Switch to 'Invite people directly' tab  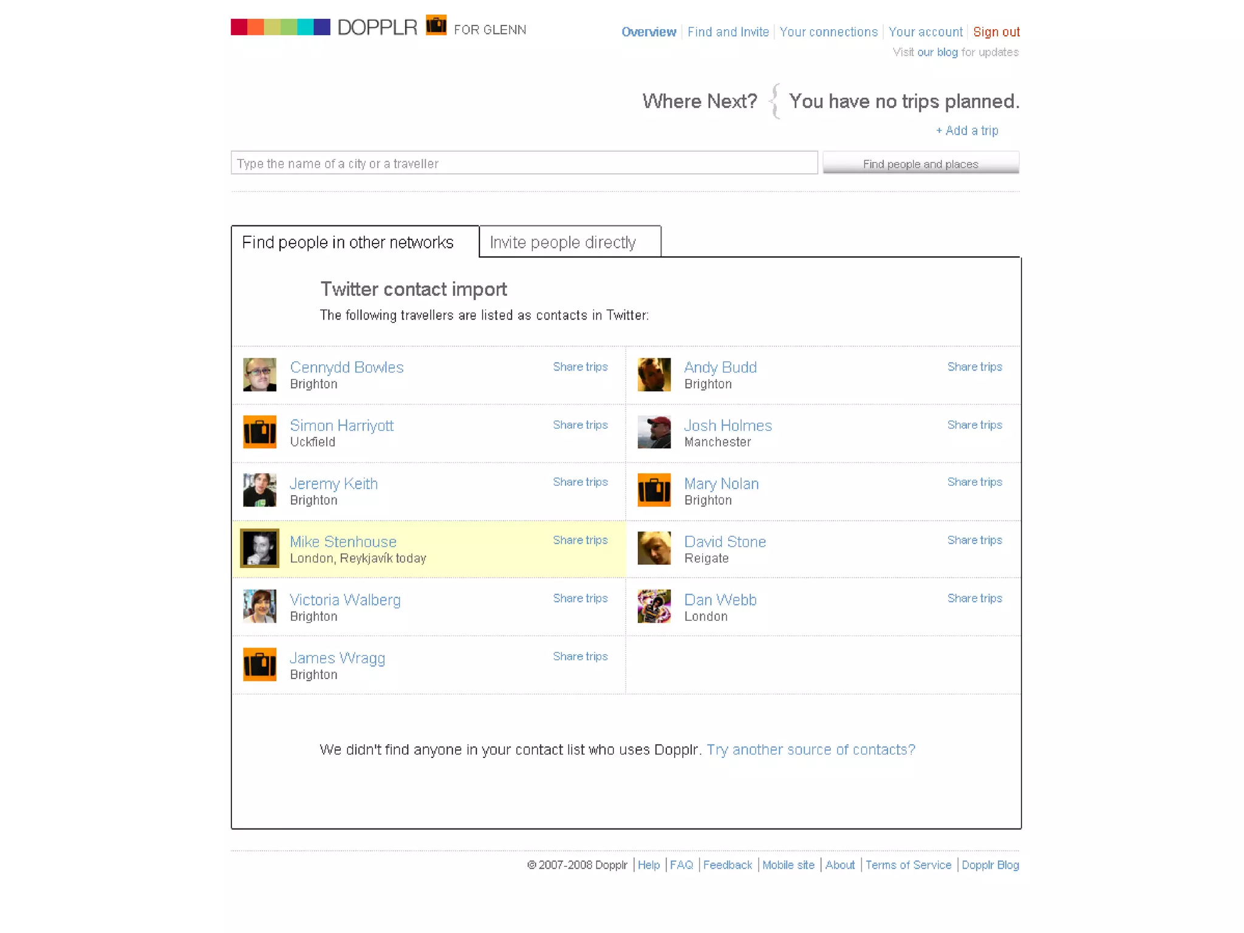(570, 242)
